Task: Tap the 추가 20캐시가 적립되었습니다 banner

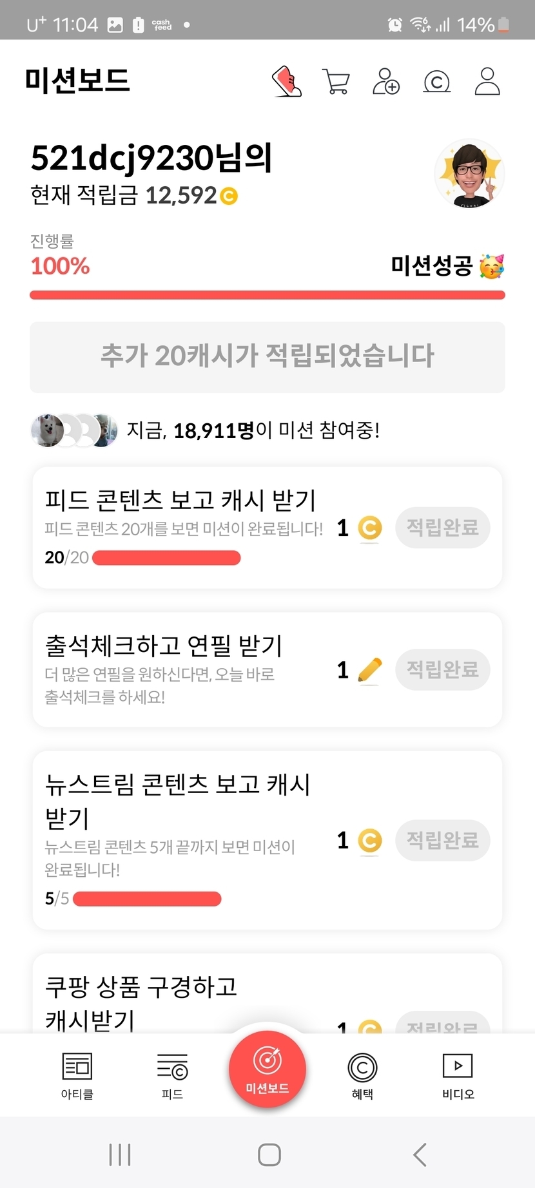Action: 267,356
